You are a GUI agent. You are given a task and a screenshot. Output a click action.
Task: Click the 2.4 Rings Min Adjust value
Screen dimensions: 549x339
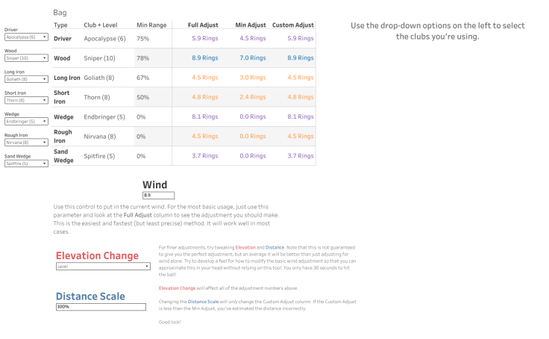click(x=252, y=97)
